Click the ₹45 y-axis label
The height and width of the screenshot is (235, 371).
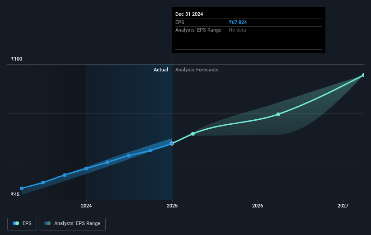coord(15,194)
